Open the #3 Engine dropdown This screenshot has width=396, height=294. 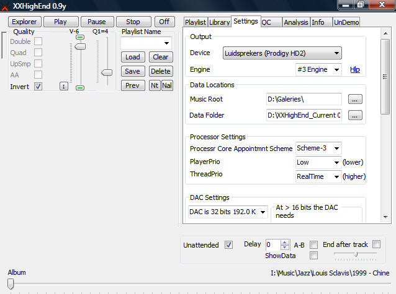point(318,69)
